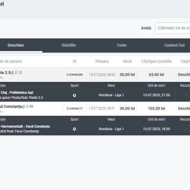This screenshot has width=190, height=190.
Task: Open the Cluj - Politehnica Iași match
Action: [x=16, y=92]
